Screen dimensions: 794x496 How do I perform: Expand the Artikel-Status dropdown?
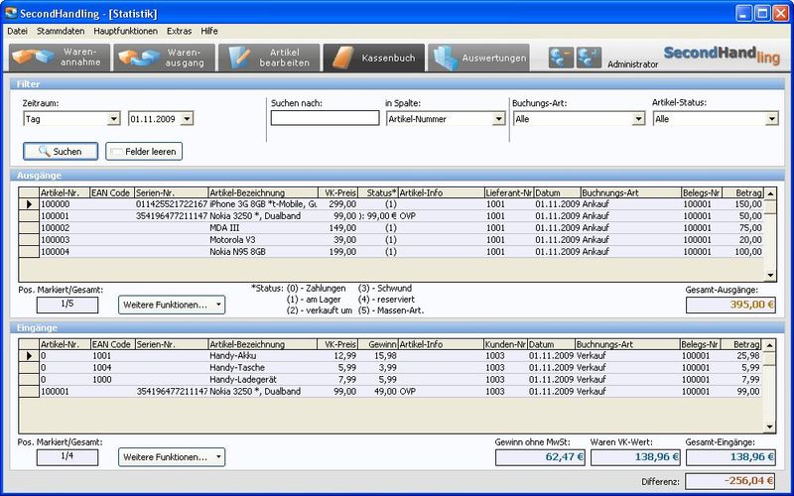click(x=771, y=119)
